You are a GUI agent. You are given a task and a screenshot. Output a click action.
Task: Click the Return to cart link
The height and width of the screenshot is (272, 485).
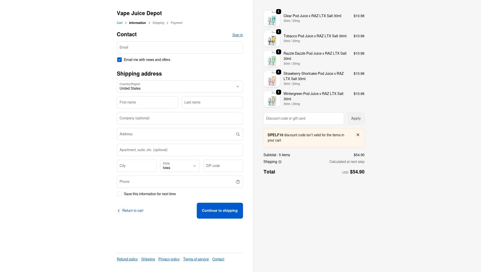point(133,211)
